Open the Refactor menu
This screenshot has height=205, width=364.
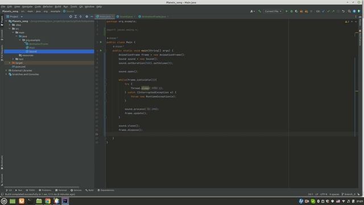pyautogui.click(x=48, y=6)
